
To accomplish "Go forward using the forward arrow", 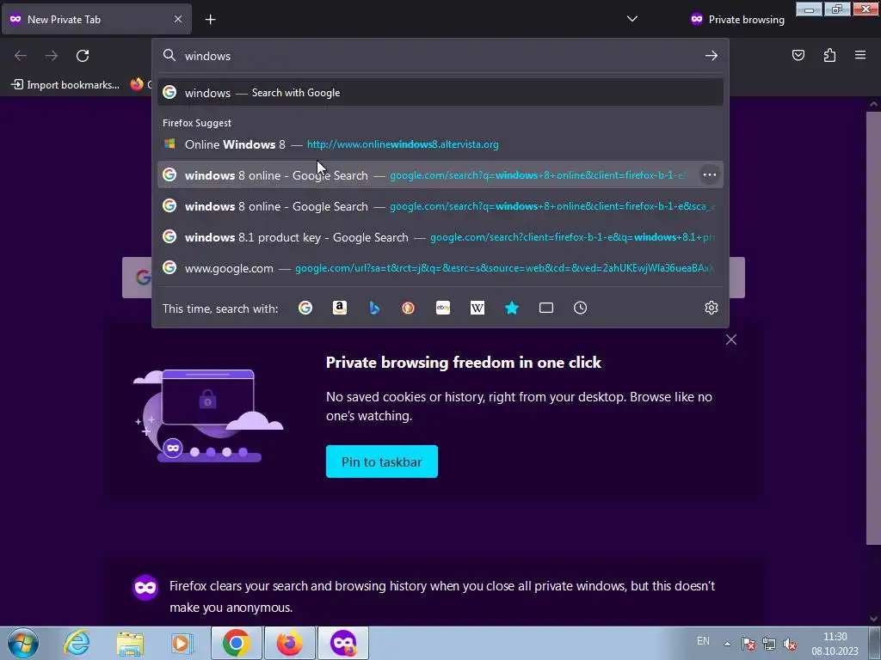I will pos(52,56).
